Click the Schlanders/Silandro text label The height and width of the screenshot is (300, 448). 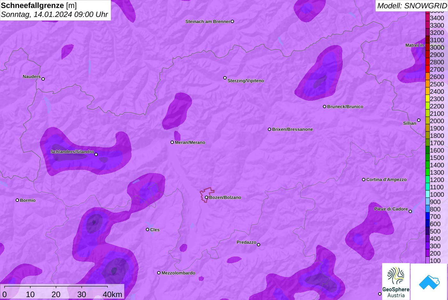(72, 152)
